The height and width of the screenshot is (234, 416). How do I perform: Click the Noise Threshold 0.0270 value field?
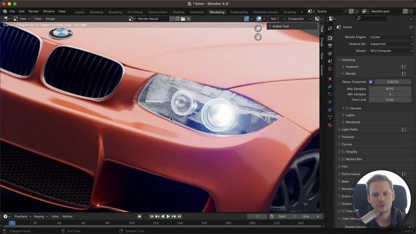coord(393,82)
